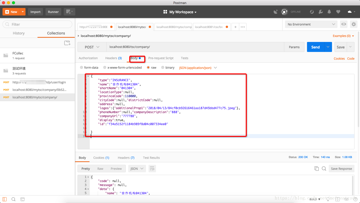Viewport: 360px width, 203px height.
Task: Open the request Tests tab
Action: (184, 58)
